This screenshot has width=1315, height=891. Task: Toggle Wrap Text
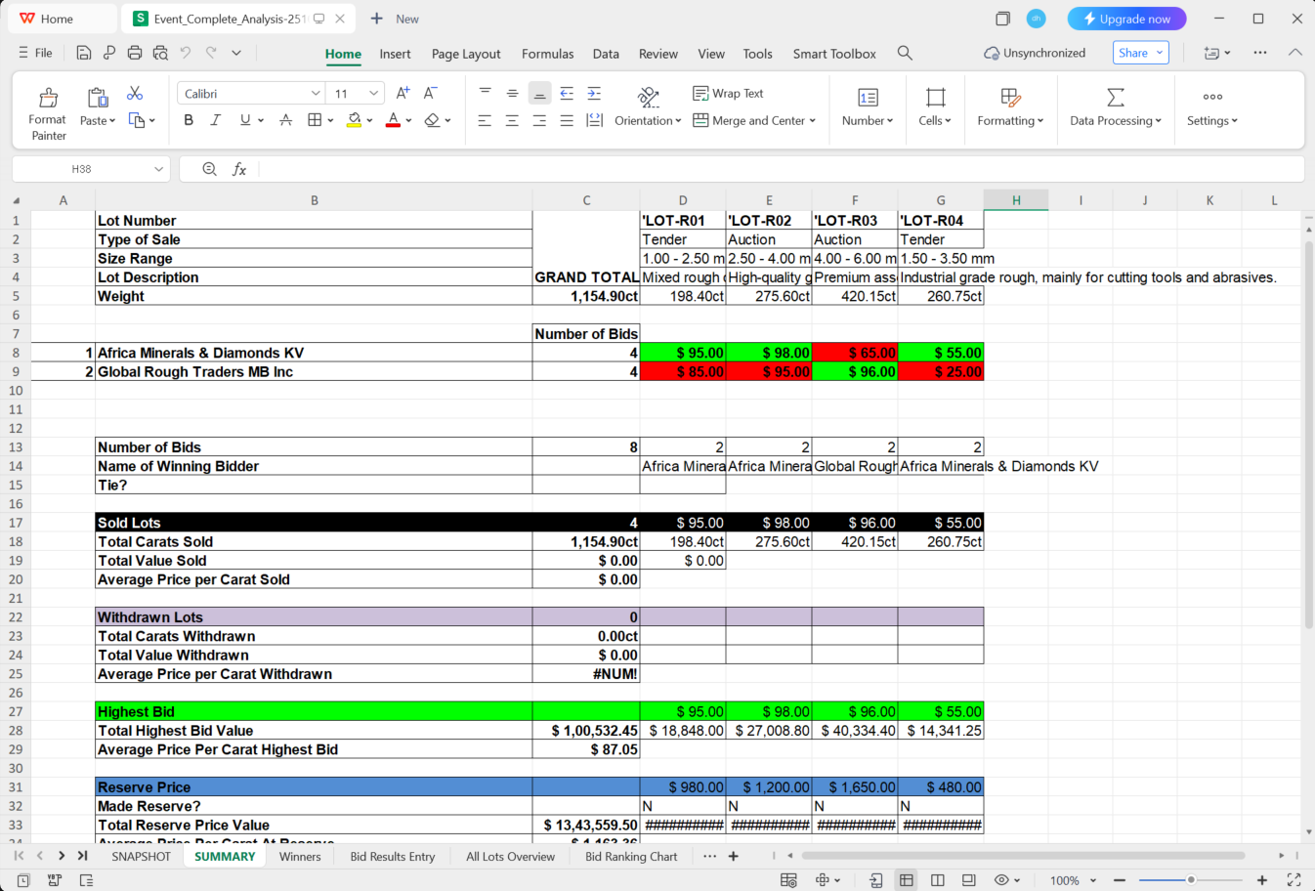pyautogui.click(x=728, y=93)
